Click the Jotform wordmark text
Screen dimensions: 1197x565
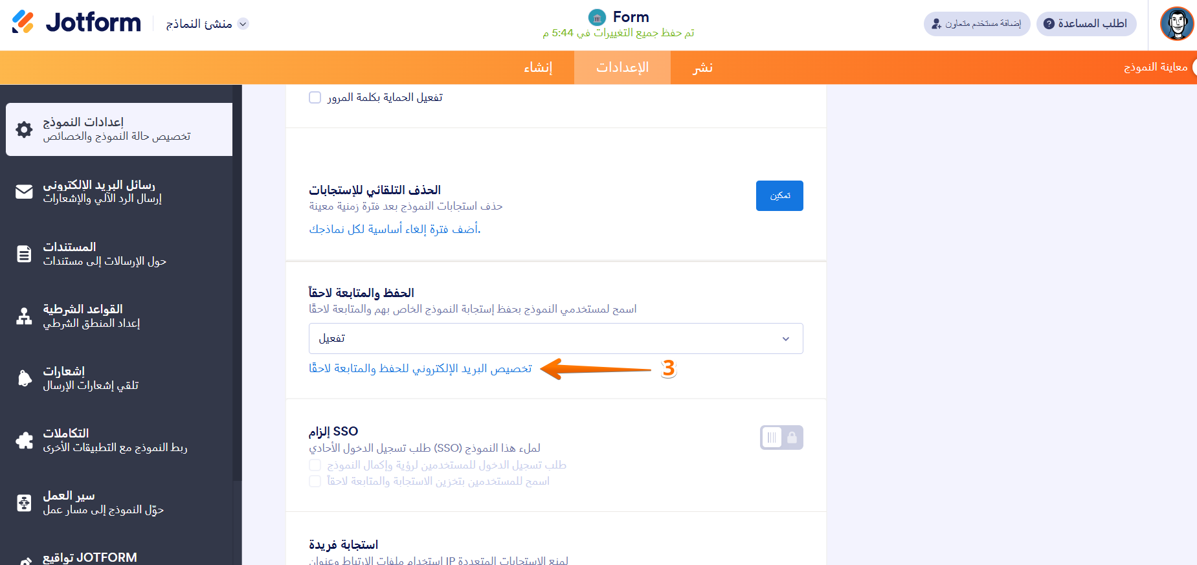tap(93, 23)
